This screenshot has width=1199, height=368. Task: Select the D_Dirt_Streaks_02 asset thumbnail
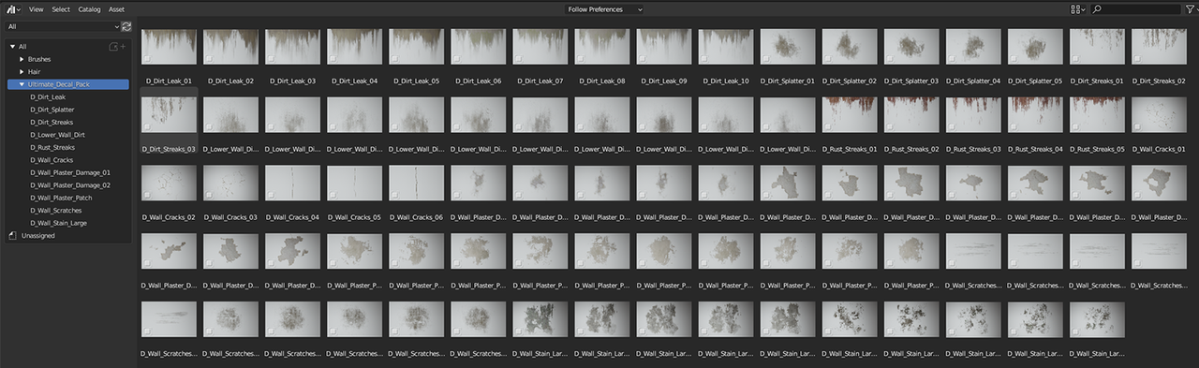click(1158, 47)
